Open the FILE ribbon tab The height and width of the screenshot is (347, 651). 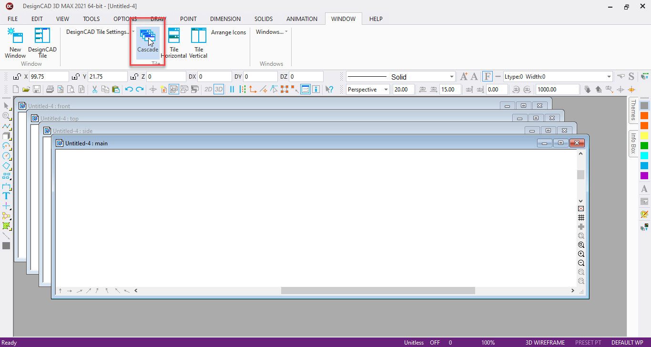pyautogui.click(x=13, y=19)
